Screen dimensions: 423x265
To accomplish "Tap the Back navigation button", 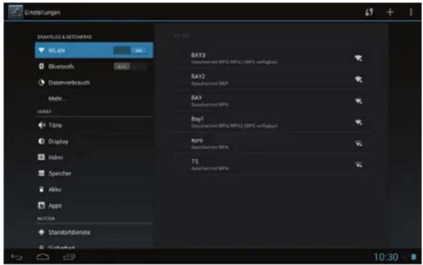I will pyautogui.click(x=17, y=257).
